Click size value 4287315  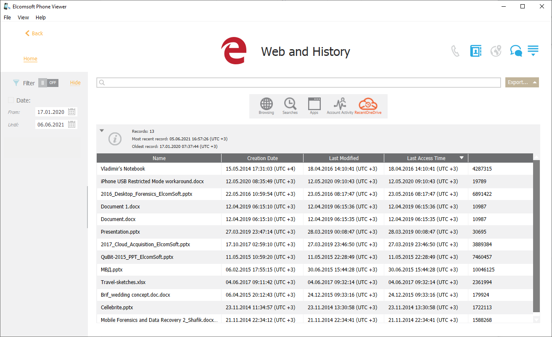pos(482,169)
